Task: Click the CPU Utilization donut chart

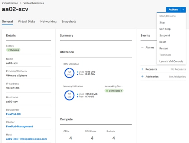Action: (x=69, y=73)
